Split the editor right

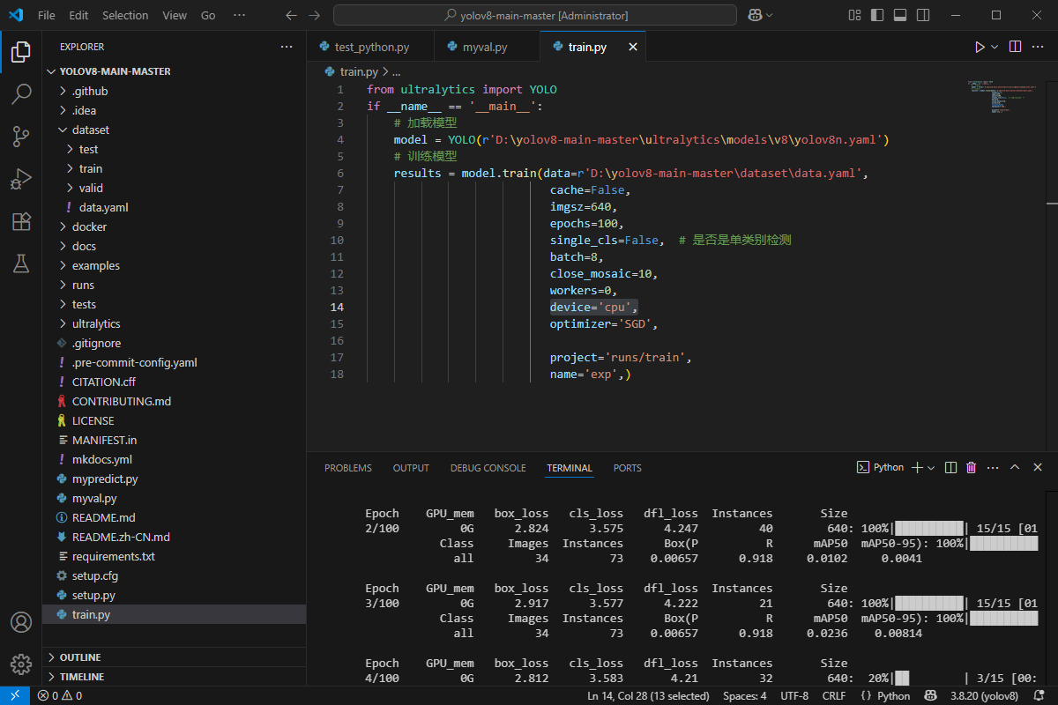pos(1015,47)
